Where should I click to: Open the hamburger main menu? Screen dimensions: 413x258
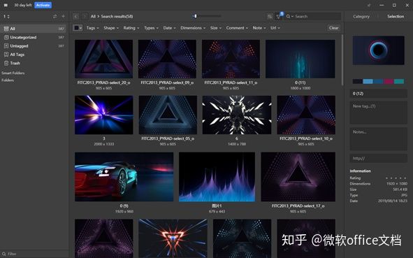(6, 5)
